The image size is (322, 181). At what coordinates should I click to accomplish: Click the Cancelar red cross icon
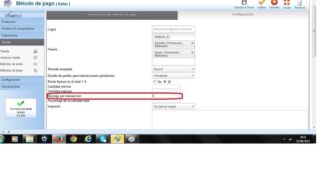pyautogui.click(x=274, y=2)
